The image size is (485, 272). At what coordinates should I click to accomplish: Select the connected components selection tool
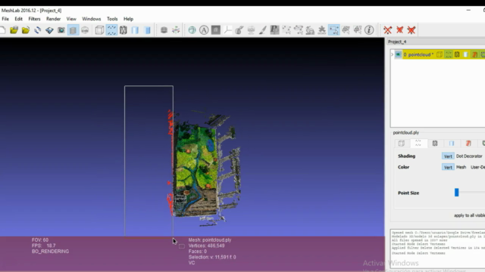pos(358,30)
